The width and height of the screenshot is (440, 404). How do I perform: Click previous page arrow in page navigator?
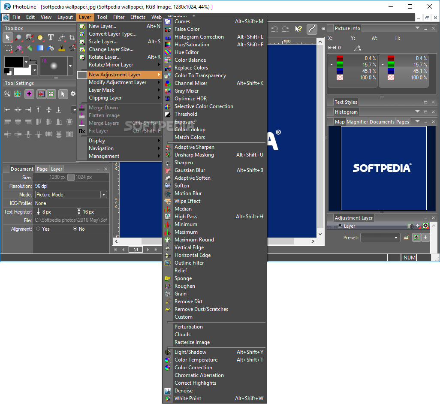pyautogui.click(x=123, y=250)
